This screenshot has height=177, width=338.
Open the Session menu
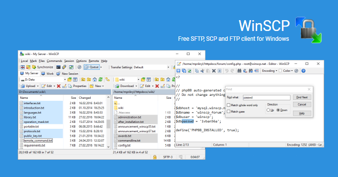point(69,61)
